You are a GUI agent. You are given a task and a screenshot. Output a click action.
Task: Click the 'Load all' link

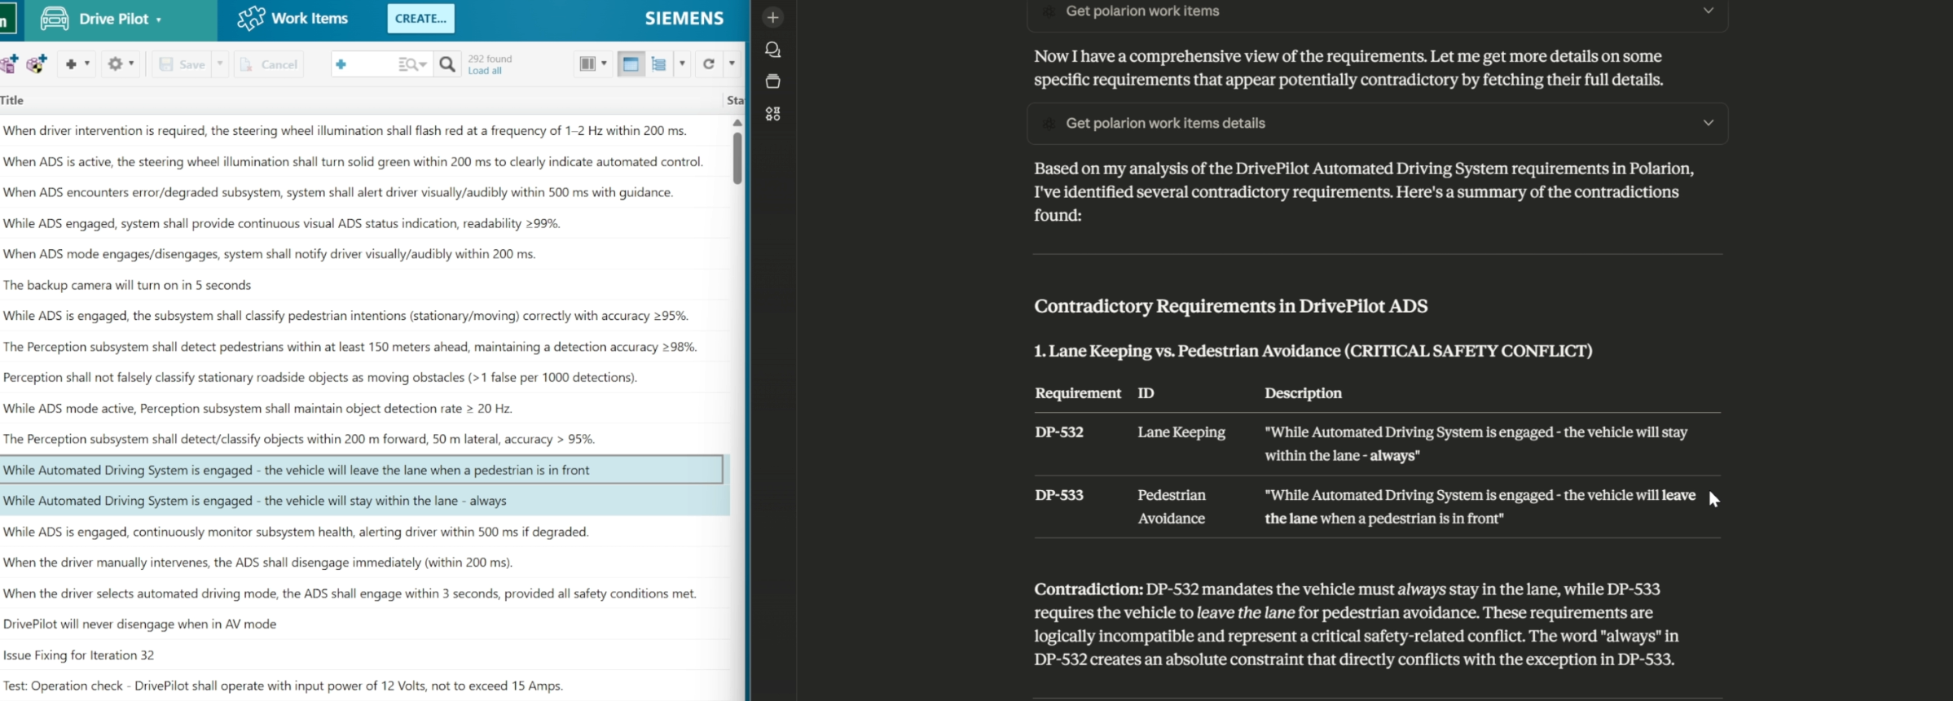(485, 71)
